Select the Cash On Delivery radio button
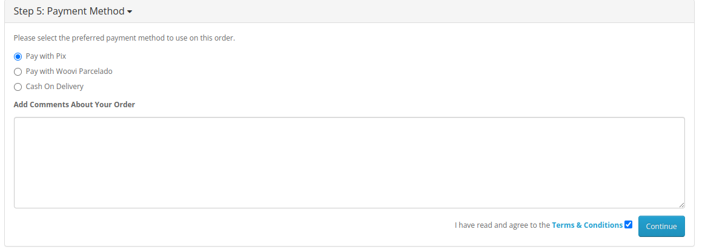The height and width of the screenshot is (249, 705). [x=18, y=87]
